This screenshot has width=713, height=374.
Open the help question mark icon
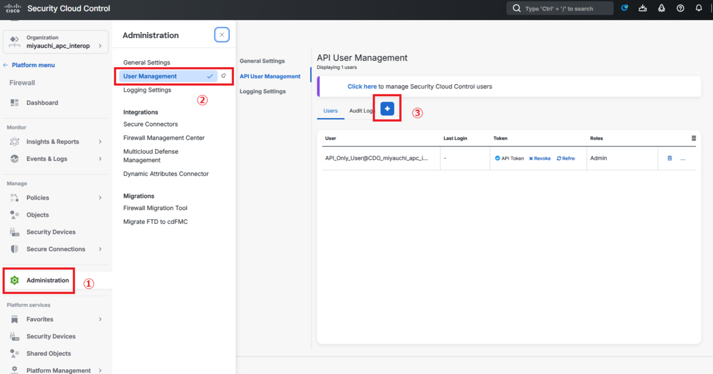tap(680, 8)
